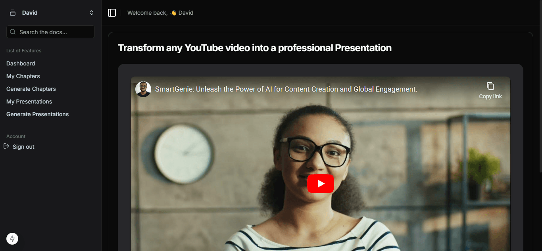Viewport: 542px width, 251px height.
Task: Select Generate Presentations
Action: coord(37,114)
